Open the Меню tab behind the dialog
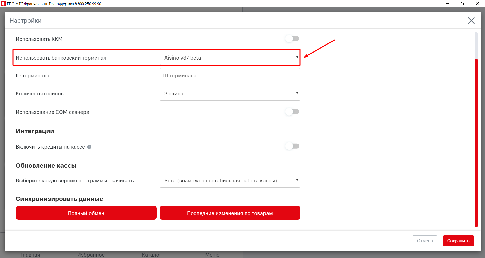The width and height of the screenshot is (485, 258). (x=212, y=255)
